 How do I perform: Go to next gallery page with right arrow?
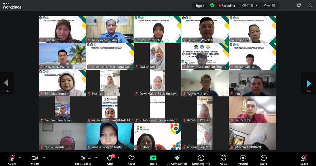coord(309,83)
